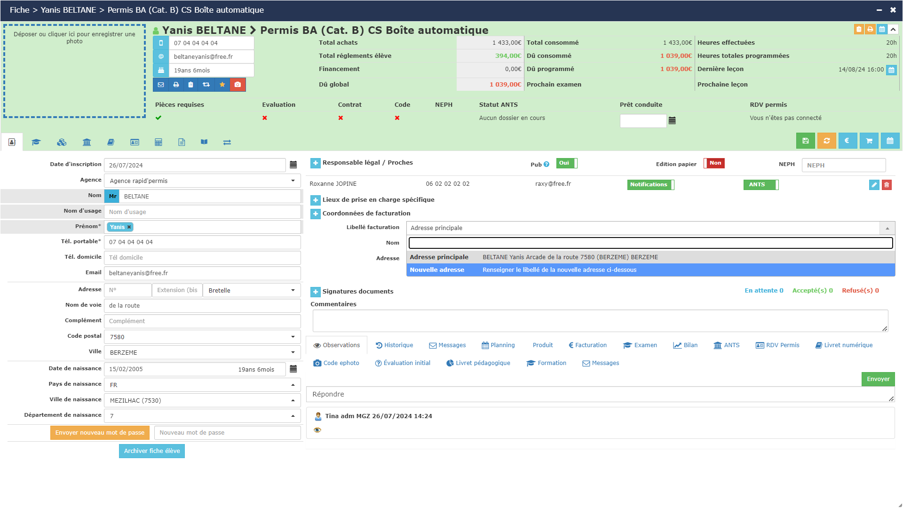Expand Responsable légal / Proches section
This screenshot has width=903, height=508.
pyautogui.click(x=316, y=163)
